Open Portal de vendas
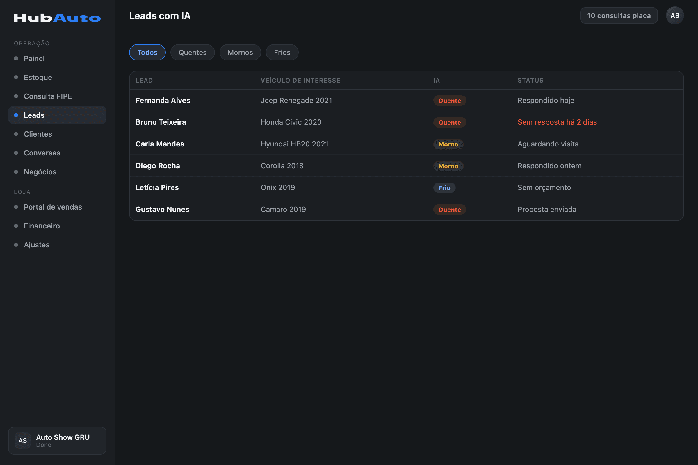This screenshot has height=465, width=698. (x=57, y=207)
